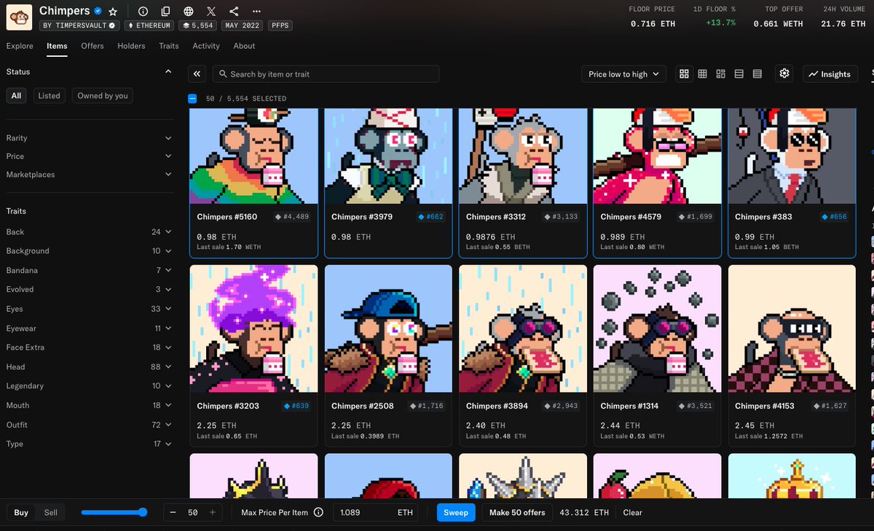Open the collection website globe icon
Screen dimensions: 874x531
tap(189, 12)
